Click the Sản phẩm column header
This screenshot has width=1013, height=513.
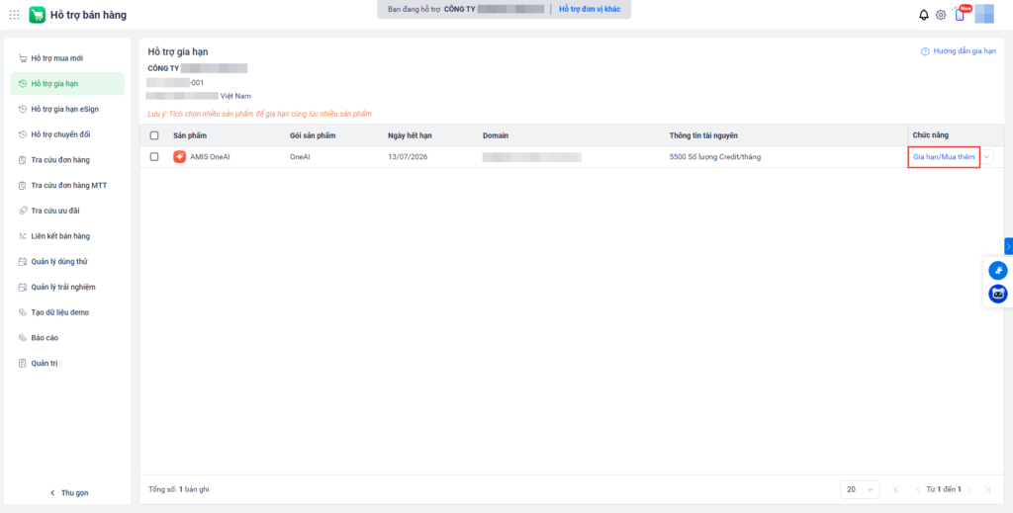(190, 135)
